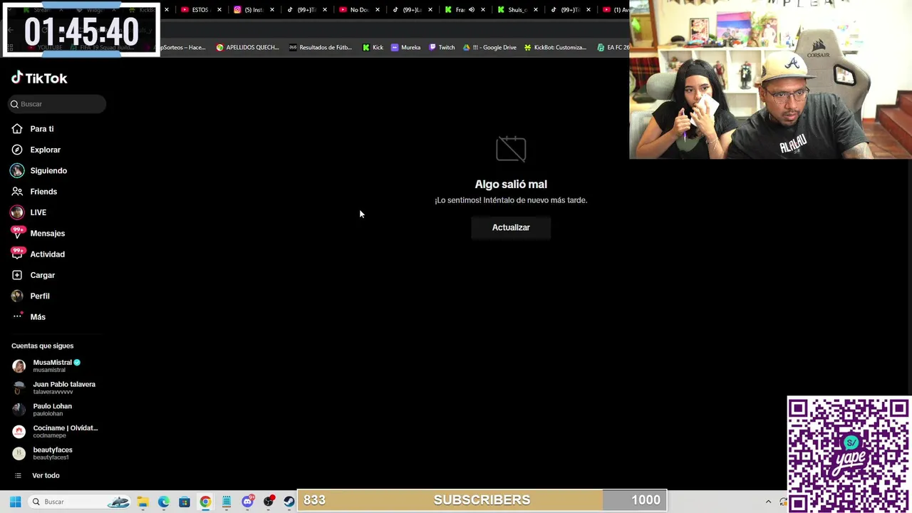
Task: Click the Actualizar button
Action: [511, 227]
